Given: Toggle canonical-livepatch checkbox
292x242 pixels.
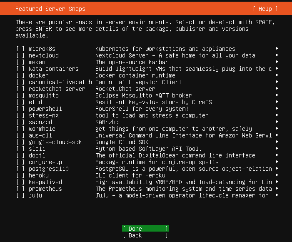Looking at the screenshot, I should point(20,82).
